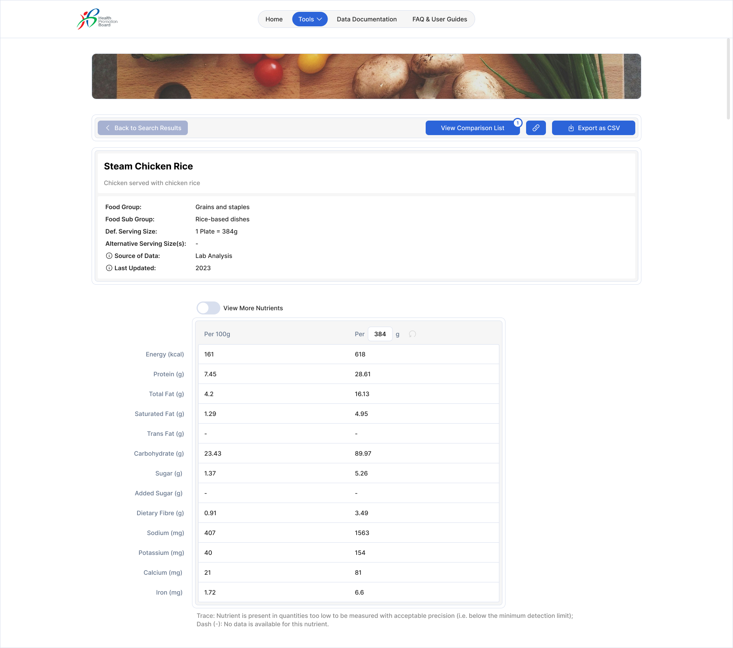Click the comparison list count badge
This screenshot has width=733, height=648.
pyautogui.click(x=518, y=123)
